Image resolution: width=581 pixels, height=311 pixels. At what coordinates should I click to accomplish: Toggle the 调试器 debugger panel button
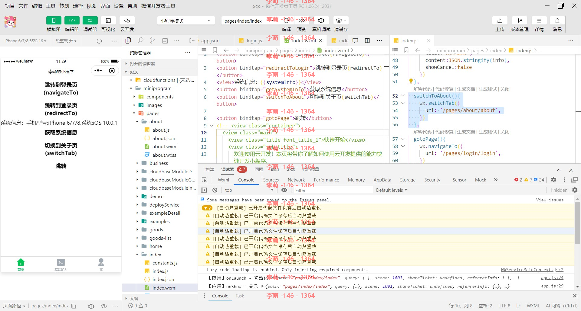[90, 21]
